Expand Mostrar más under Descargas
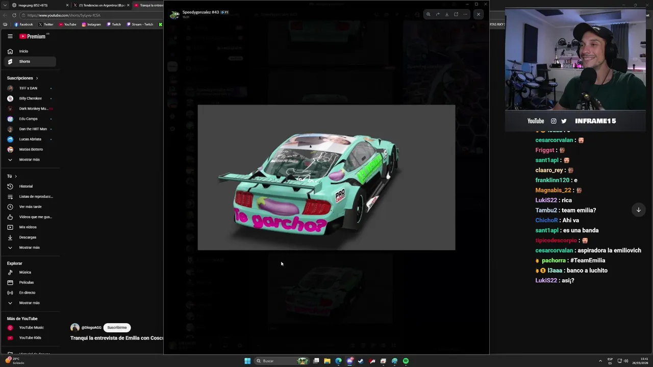Screen dimensions: 653x367 30,248
